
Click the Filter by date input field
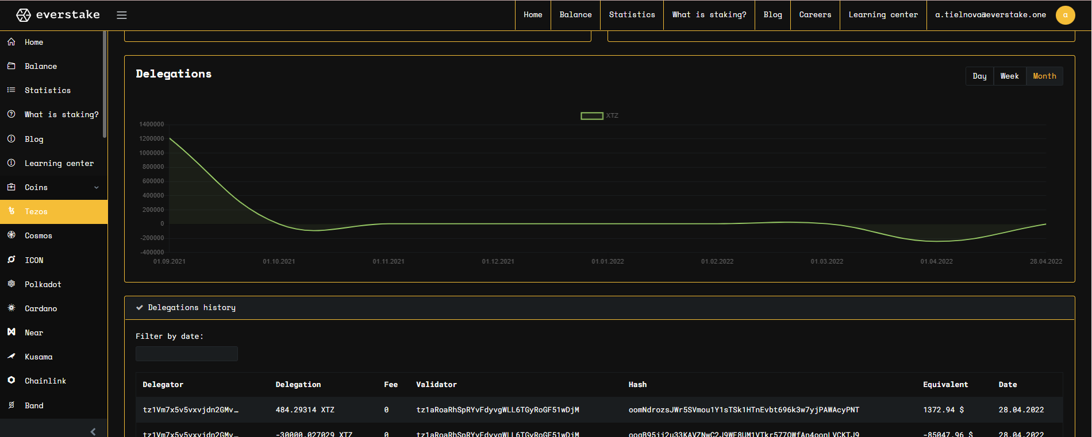(187, 354)
